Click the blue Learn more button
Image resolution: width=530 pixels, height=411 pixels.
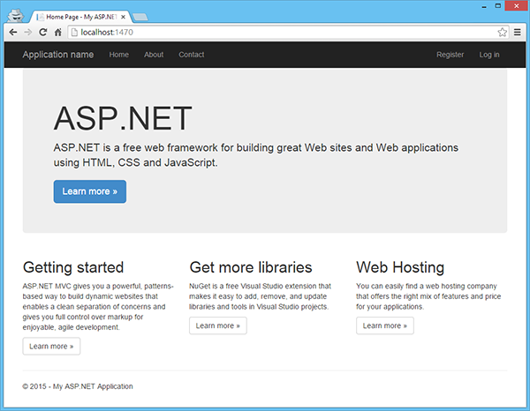pyautogui.click(x=90, y=191)
